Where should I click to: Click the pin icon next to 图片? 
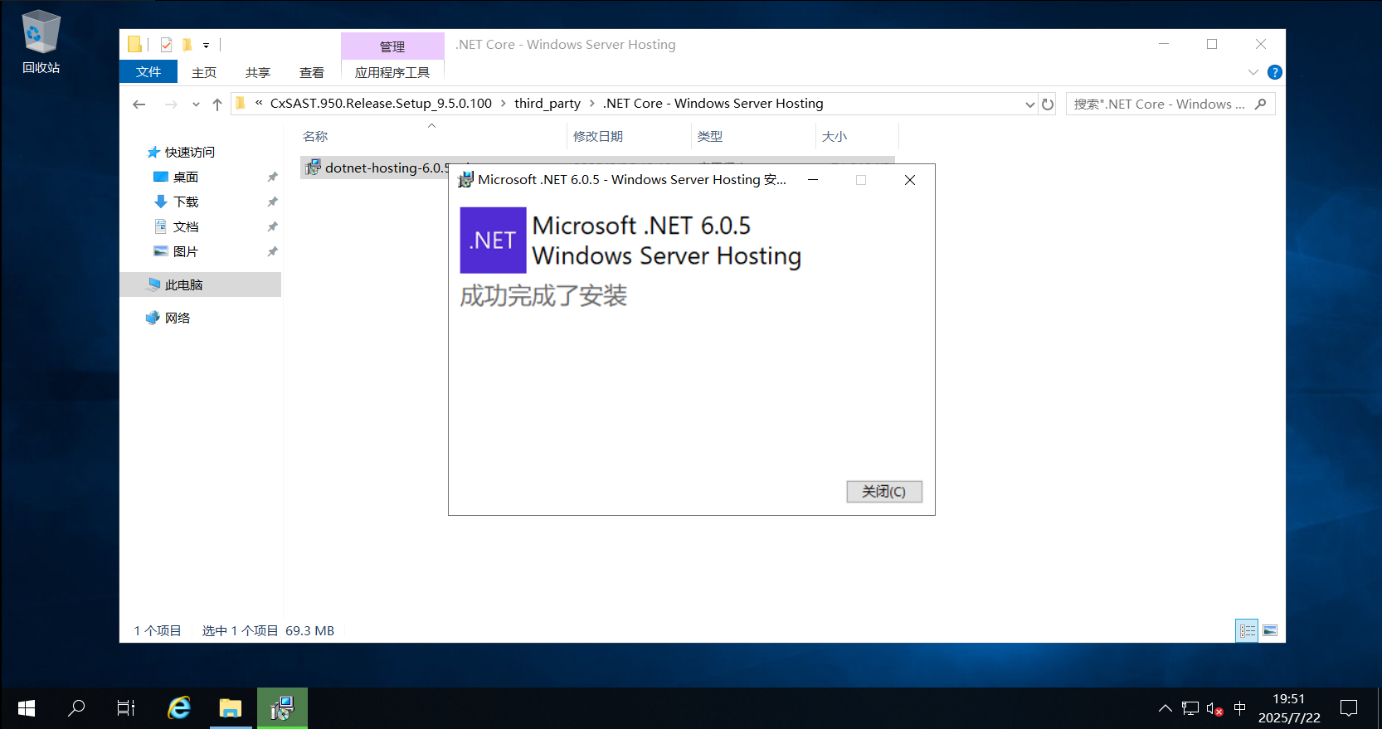click(x=272, y=251)
